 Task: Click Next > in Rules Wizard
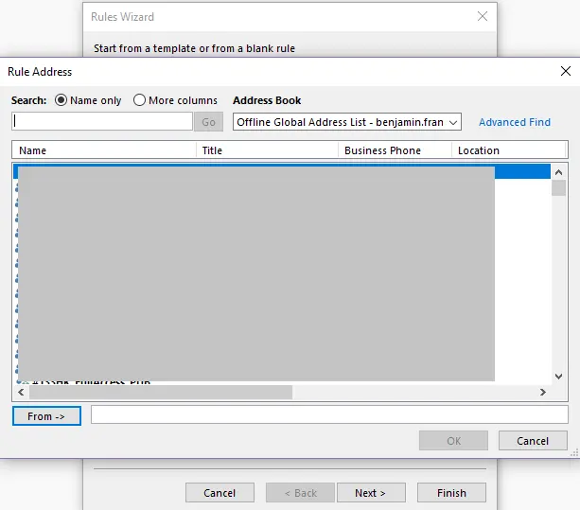click(371, 493)
